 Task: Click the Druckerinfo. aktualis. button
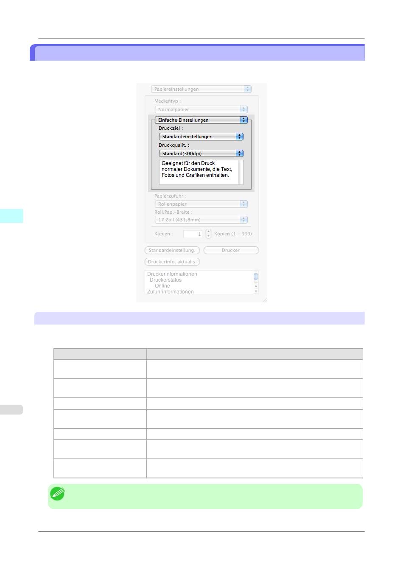point(172,262)
